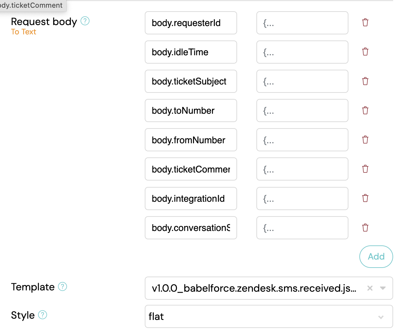Image resolution: width=406 pixels, height=336 pixels.
Task: Clear the selected Template value
Action: 370,288
